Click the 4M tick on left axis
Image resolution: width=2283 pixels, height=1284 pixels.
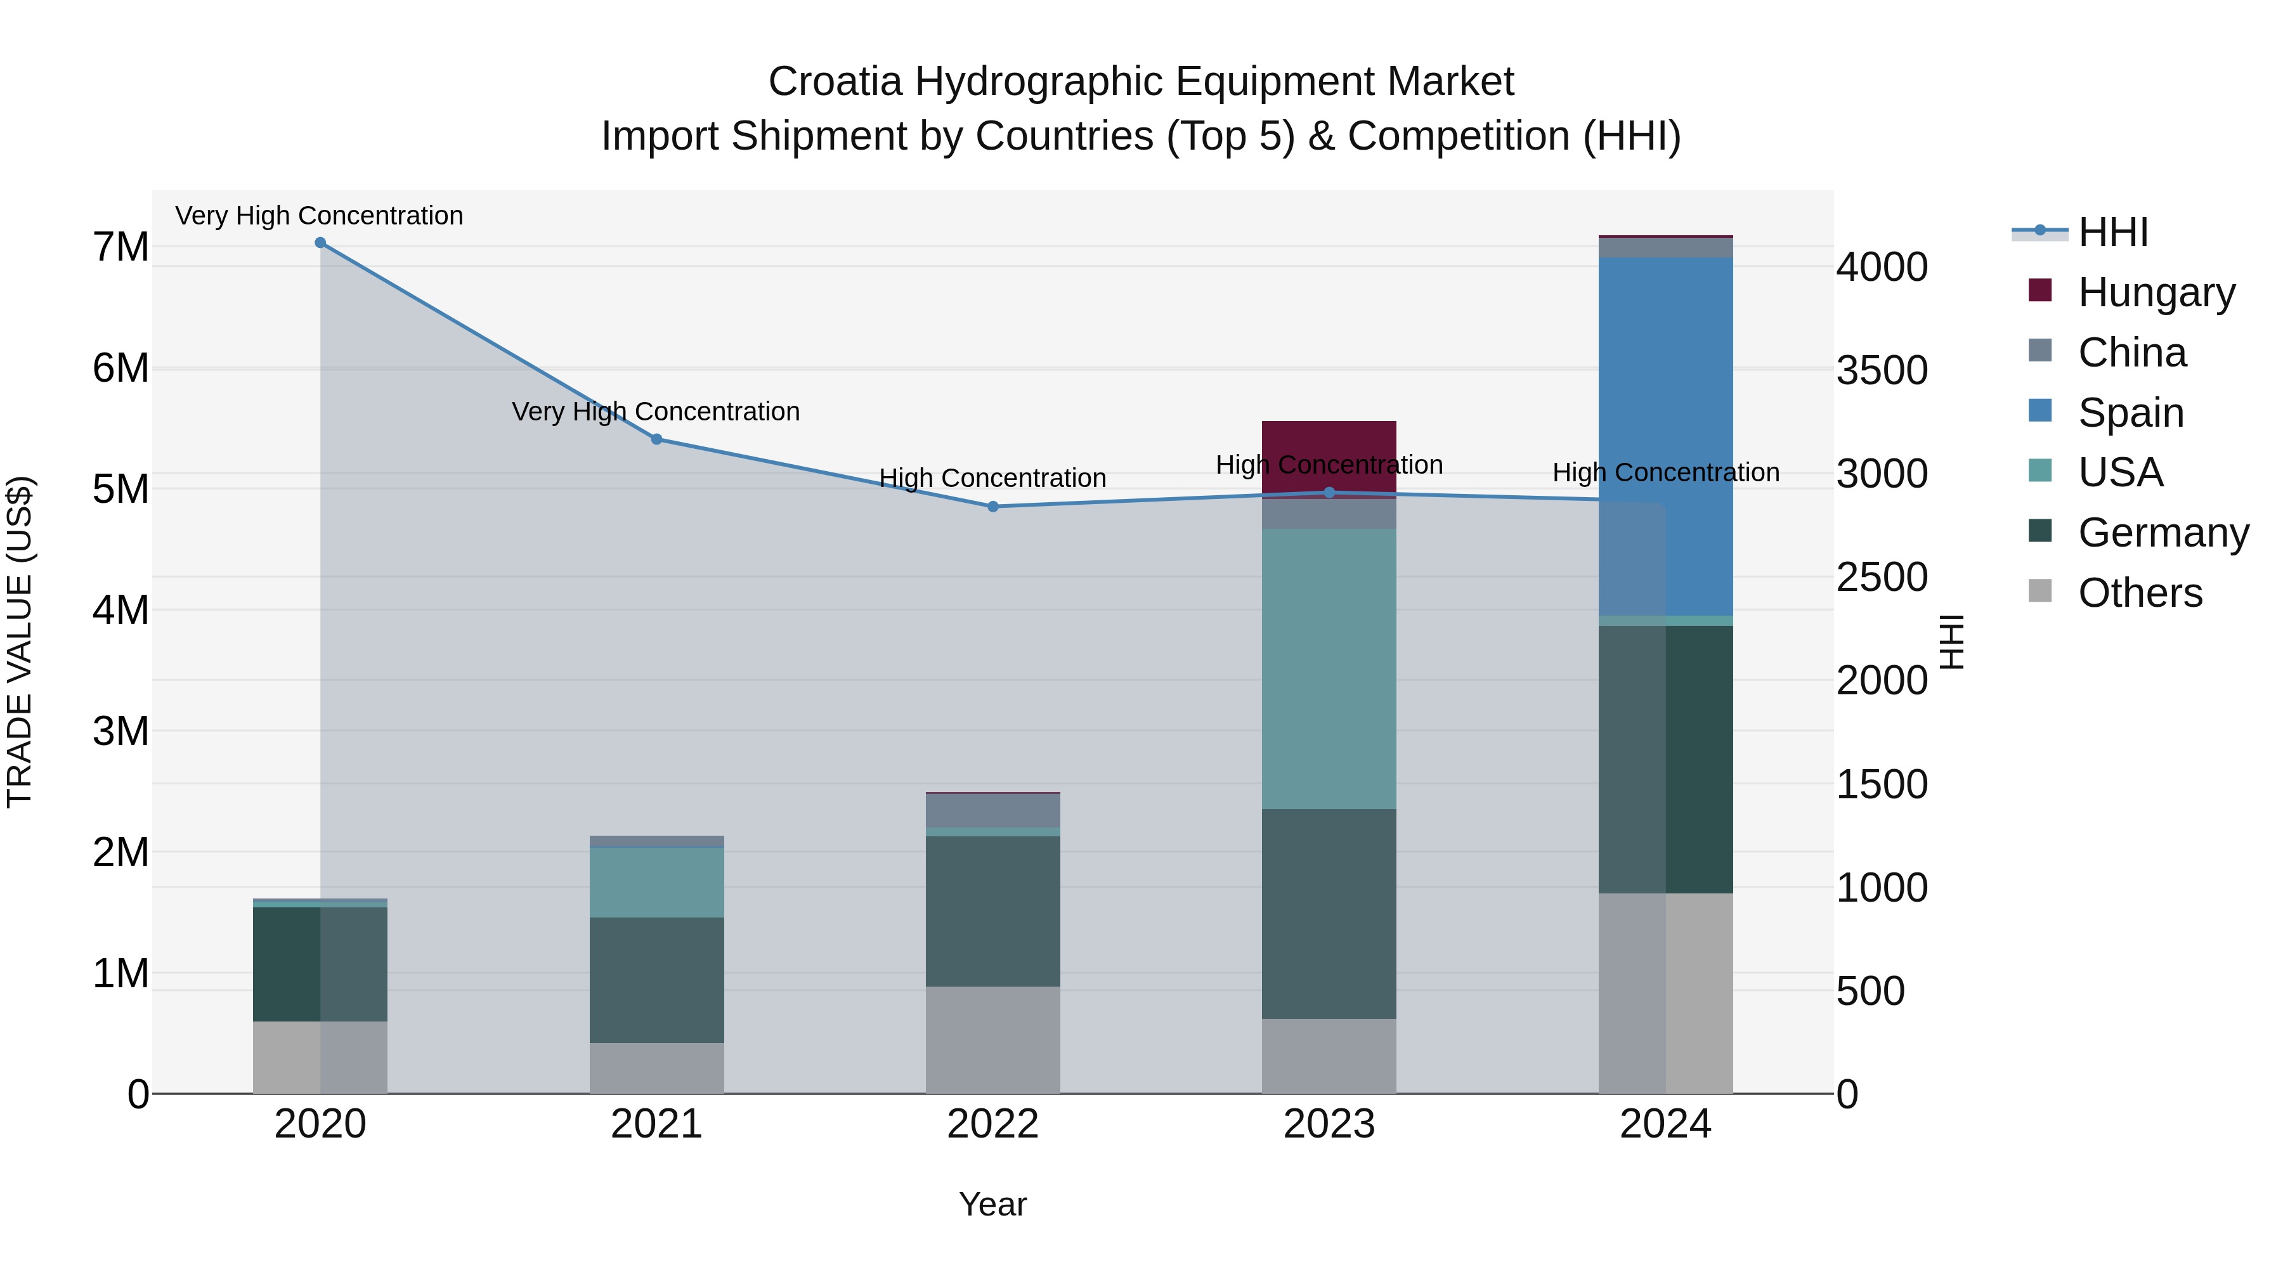(120, 609)
